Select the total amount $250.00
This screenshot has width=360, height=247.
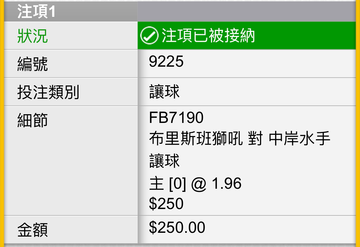[177, 228]
